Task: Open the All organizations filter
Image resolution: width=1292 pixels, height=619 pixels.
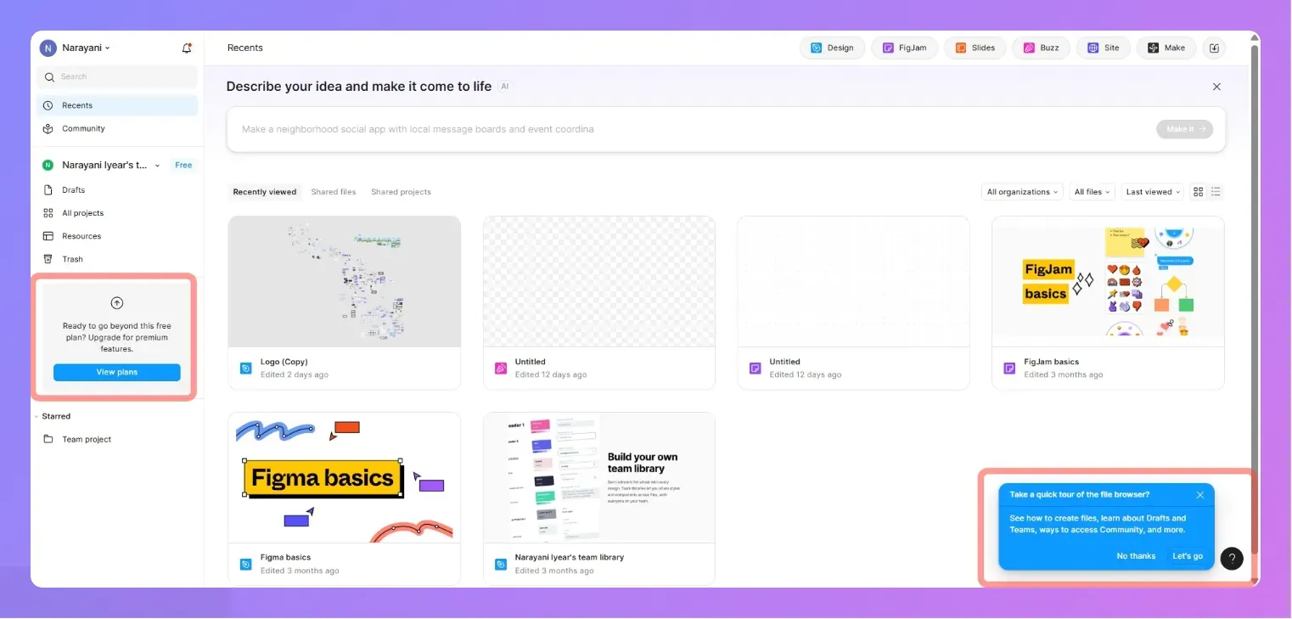Action: coord(1021,191)
